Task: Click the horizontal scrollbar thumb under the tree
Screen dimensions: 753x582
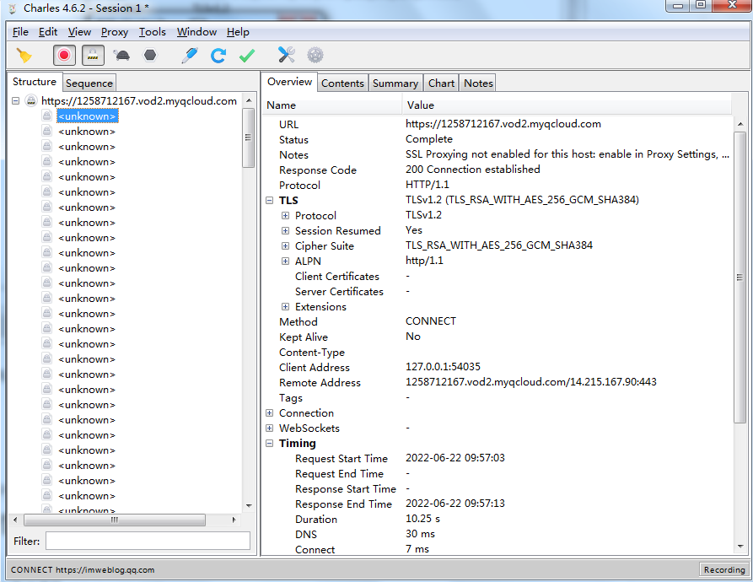Action: pyautogui.click(x=115, y=520)
